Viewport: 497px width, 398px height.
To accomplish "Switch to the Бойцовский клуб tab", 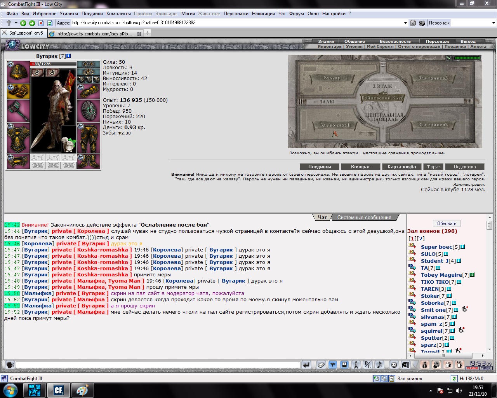I will (23, 33).
